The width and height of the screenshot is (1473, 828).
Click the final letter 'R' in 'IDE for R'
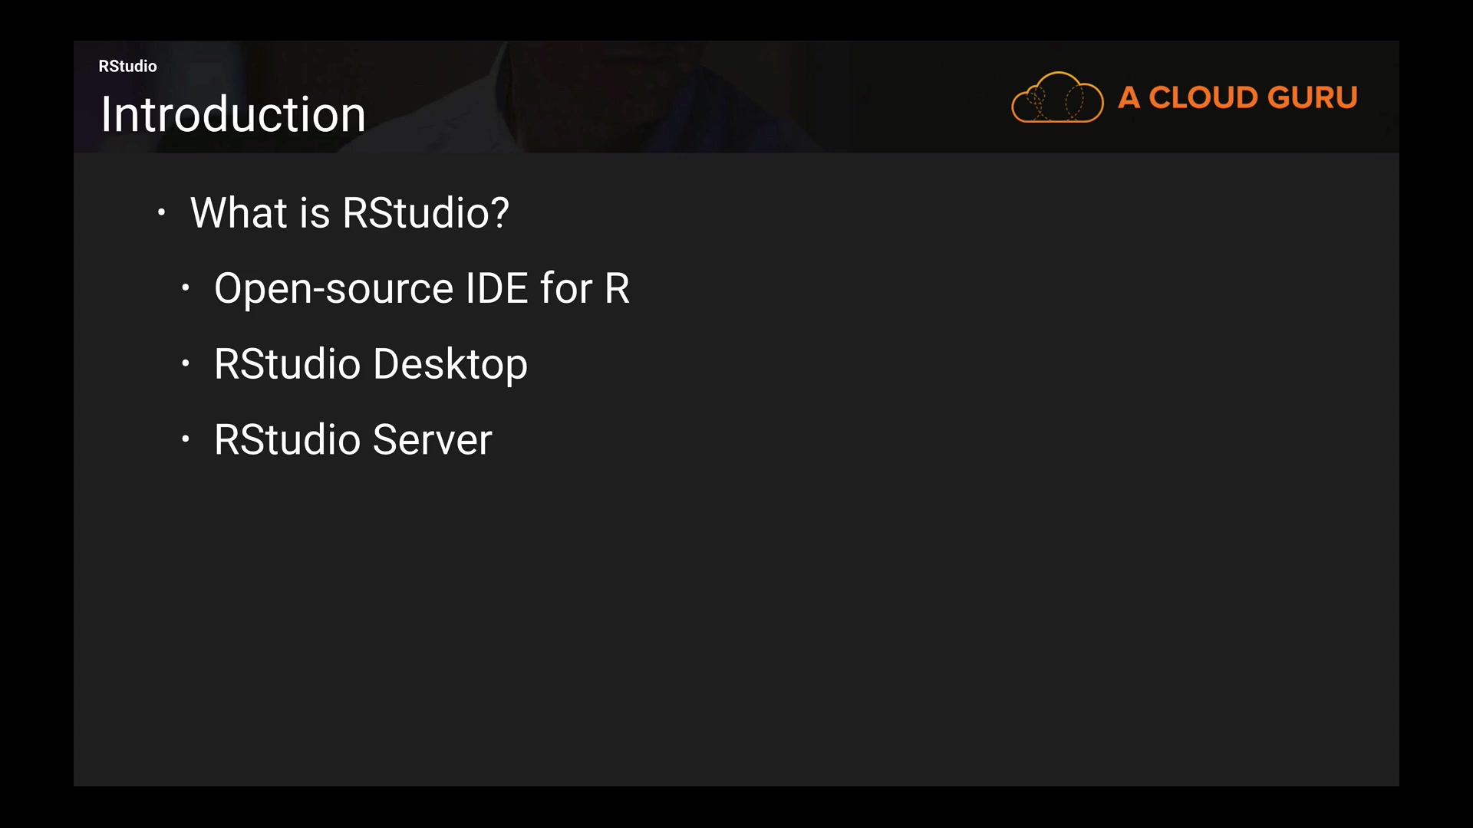tap(617, 289)
